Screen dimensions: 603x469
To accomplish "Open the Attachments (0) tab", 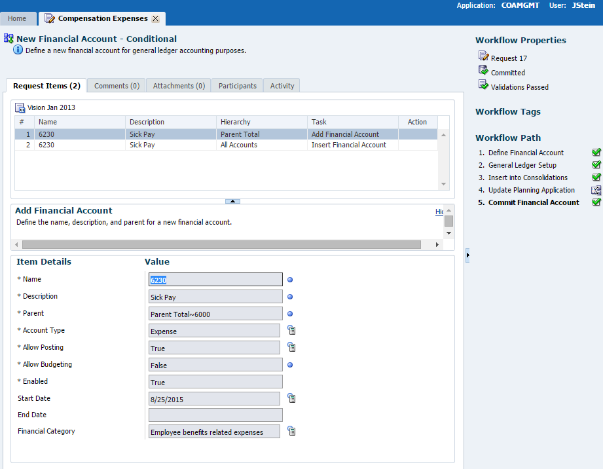I will 178,86.
